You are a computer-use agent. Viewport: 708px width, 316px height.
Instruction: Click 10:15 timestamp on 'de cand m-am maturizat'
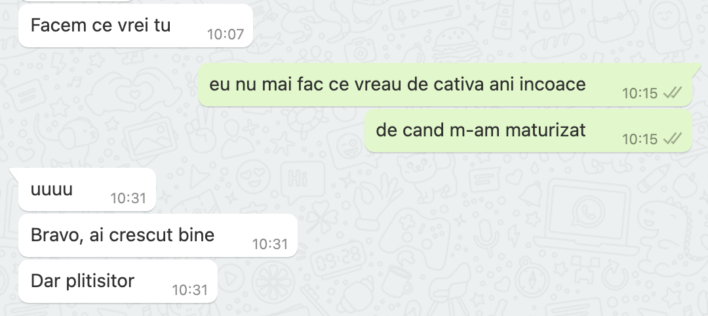point(640,139)
